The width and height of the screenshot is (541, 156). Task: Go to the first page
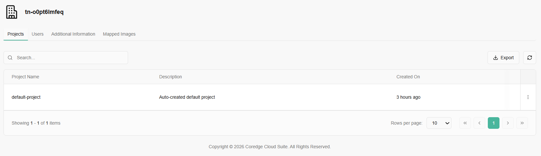465,123
